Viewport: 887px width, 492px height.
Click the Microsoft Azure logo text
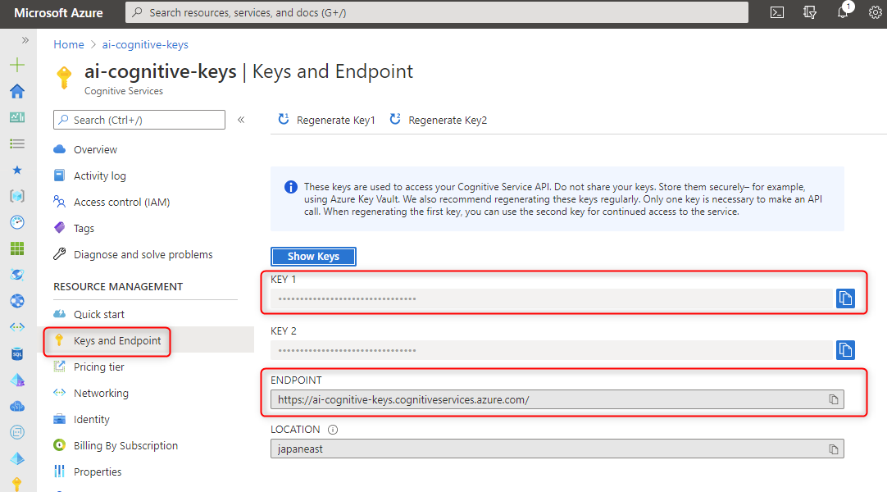58,13
